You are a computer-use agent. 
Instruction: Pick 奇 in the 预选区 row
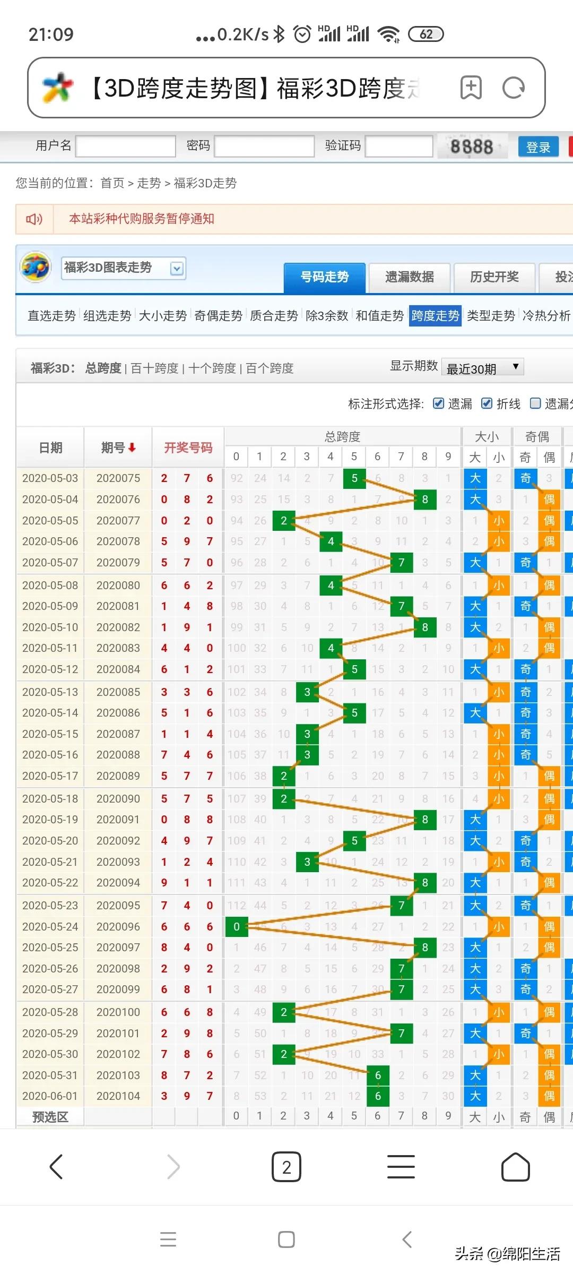pyautogui.click(x=525, y=1117)
